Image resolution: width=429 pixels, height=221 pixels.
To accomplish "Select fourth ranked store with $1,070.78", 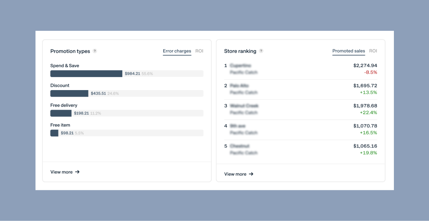I will click(x=301, y=129).
